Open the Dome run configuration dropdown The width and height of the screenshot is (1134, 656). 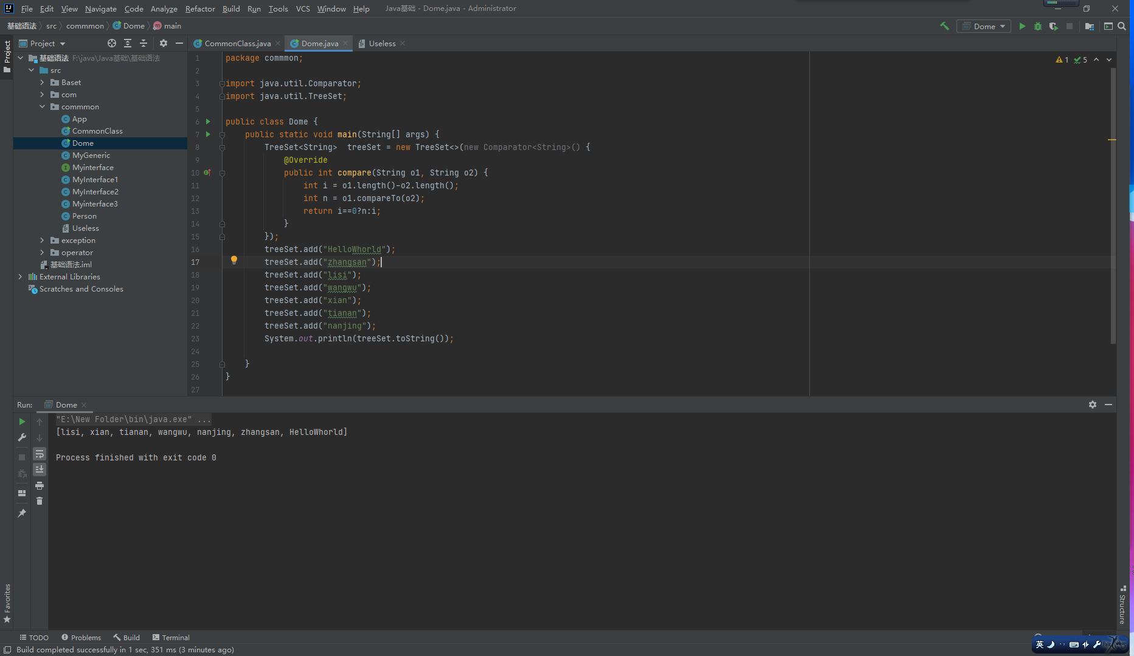point(984,26)
